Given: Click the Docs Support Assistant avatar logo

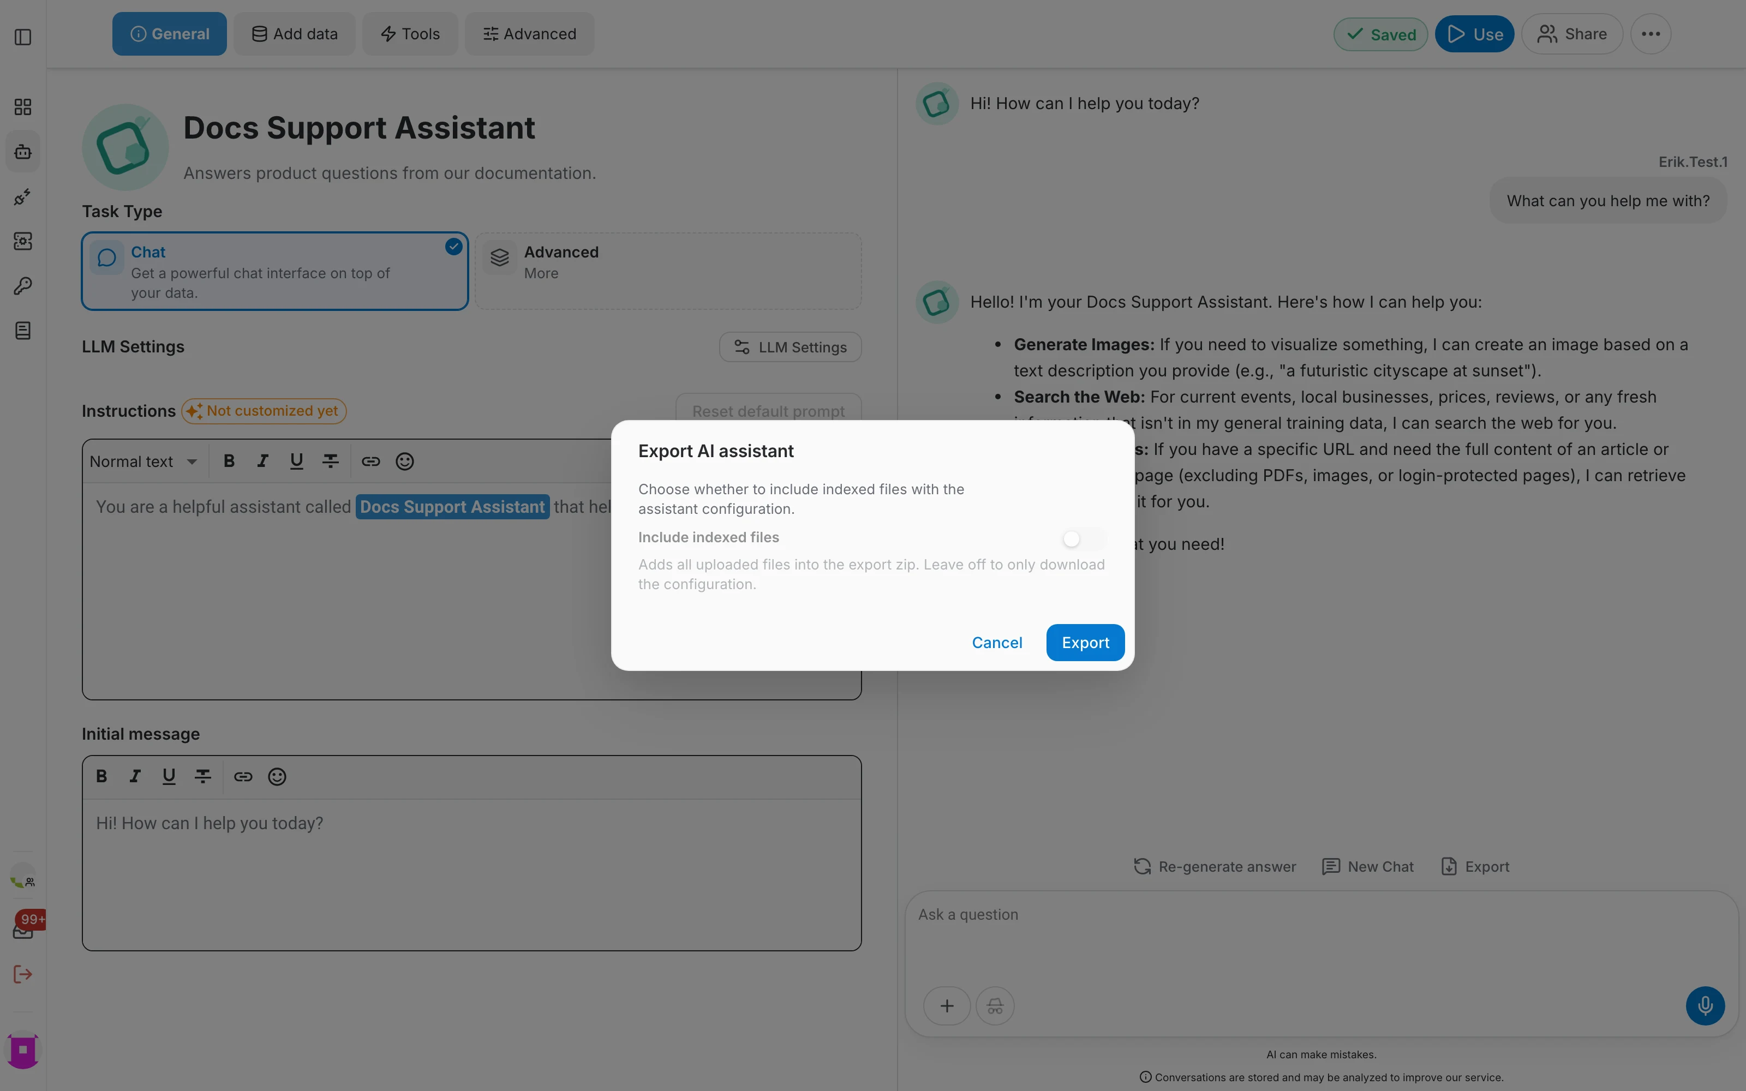Looking at the screenshot, I should (125, 147).
